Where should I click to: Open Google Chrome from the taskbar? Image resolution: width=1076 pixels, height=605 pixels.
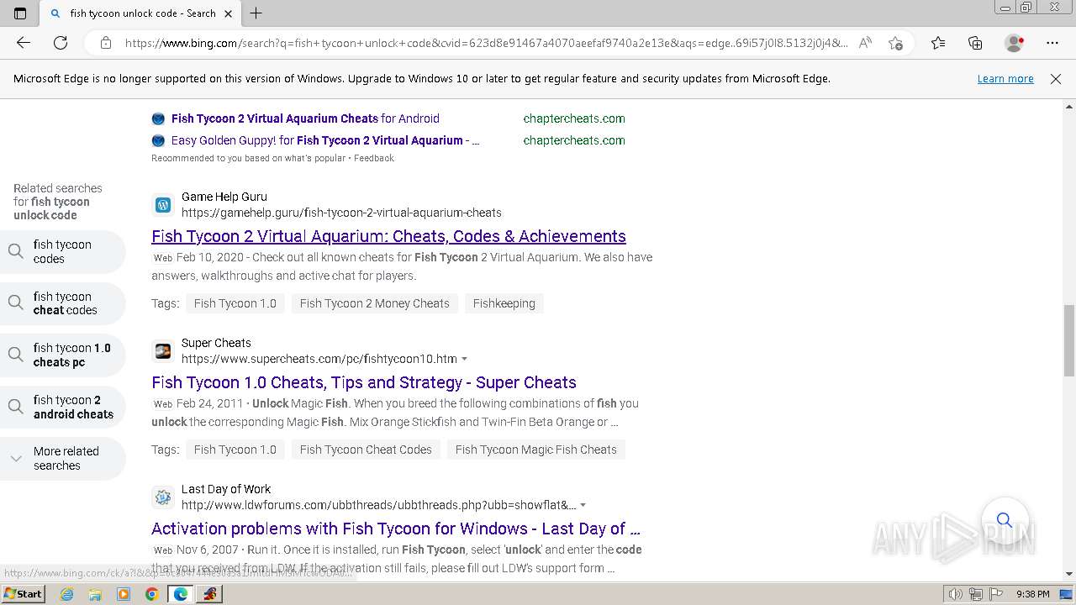pos(151,594)
